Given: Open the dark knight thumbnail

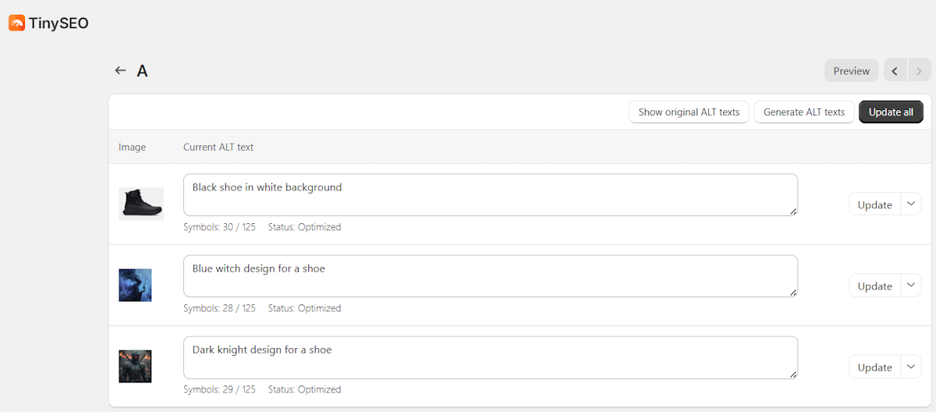Looking at the screenshot, I should click(x=135, y=366).
